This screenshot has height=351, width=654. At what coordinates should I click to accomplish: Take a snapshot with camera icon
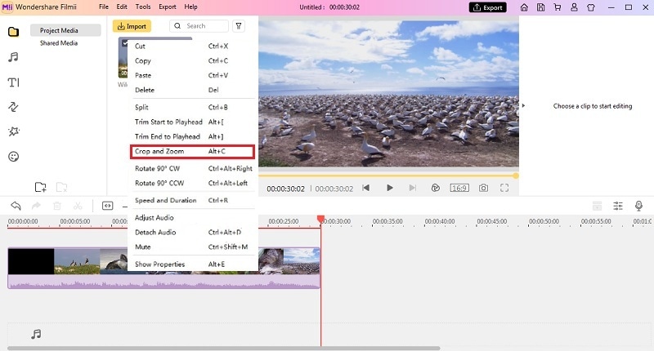coord(483,188)
